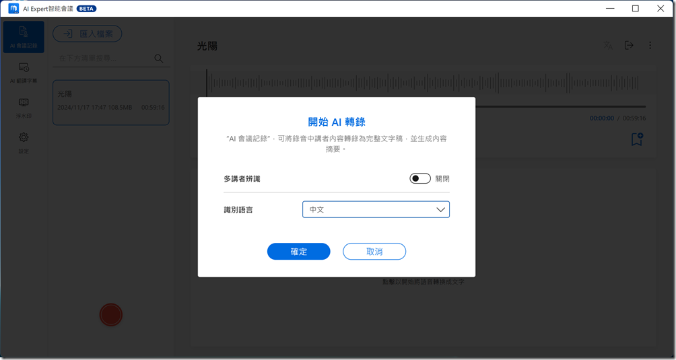Click the 匯入檔案 import button

[87, 34]
